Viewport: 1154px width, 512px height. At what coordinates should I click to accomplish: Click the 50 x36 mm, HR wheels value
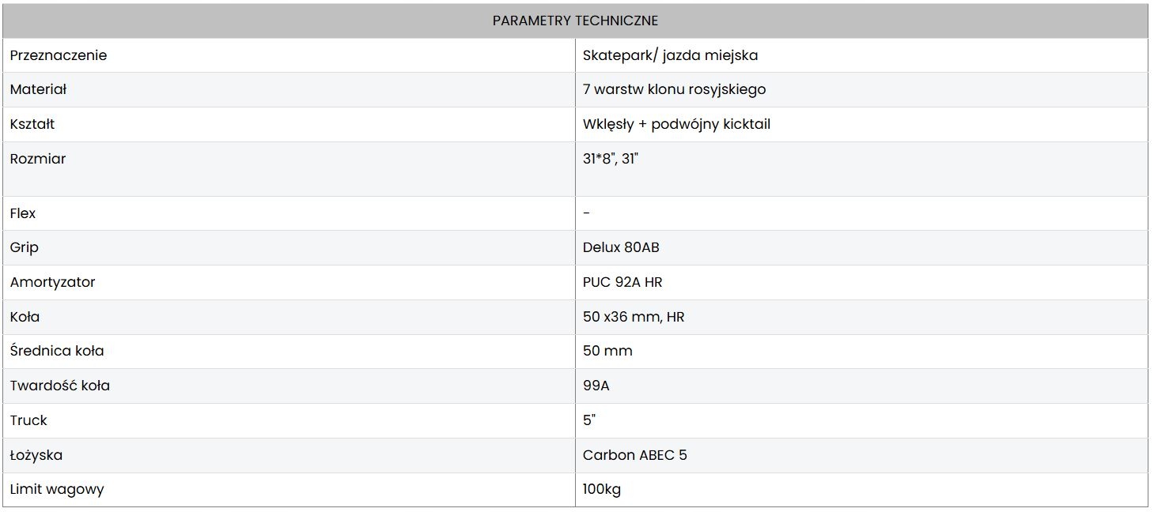pyautogui.click(x=634, y=317)
